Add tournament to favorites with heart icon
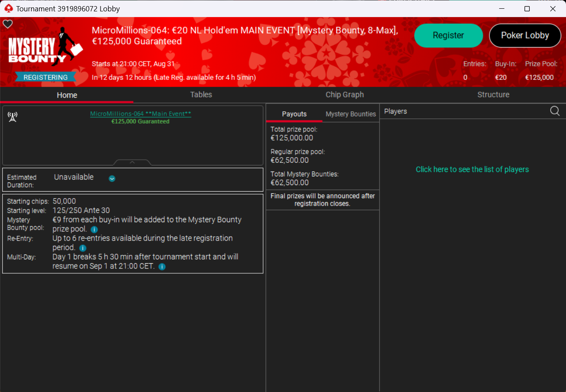The image size is (566, 392). point(8,24)
